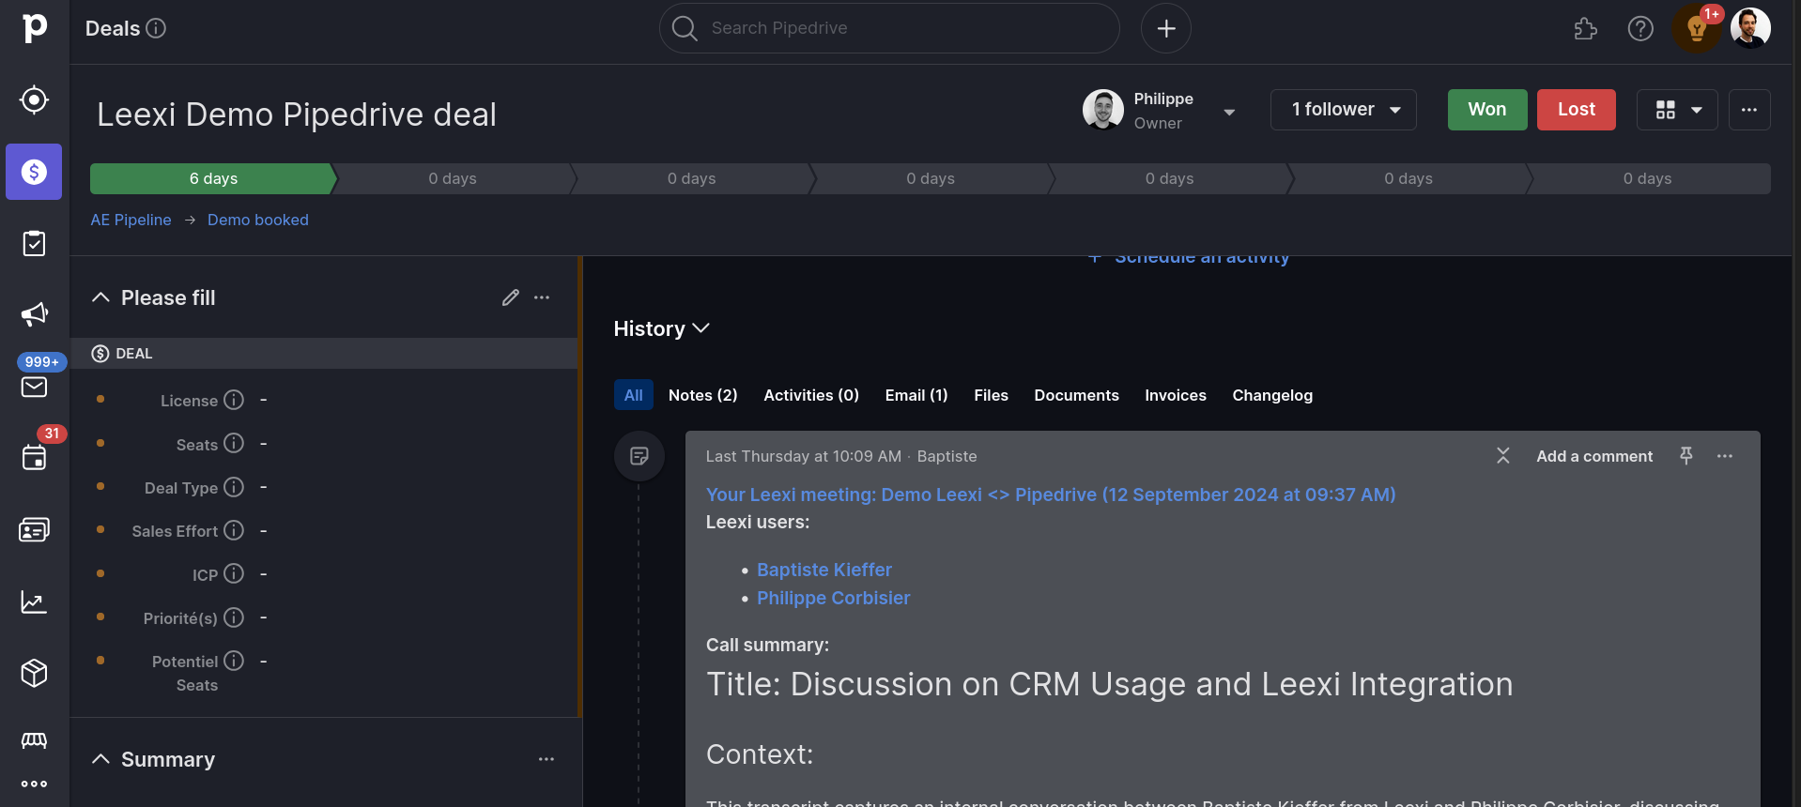Select the All history tab
The width and height of the screenshot is (1801, 807).
pyautogui.click(x=634, y=395)
